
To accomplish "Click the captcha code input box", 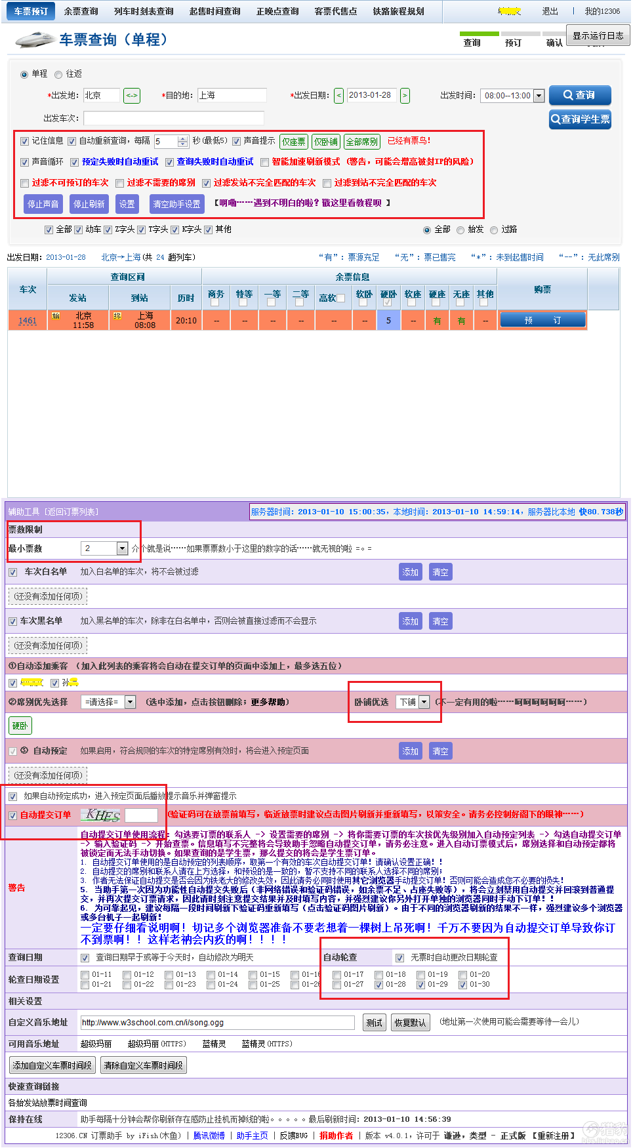I will coord(142,815).
